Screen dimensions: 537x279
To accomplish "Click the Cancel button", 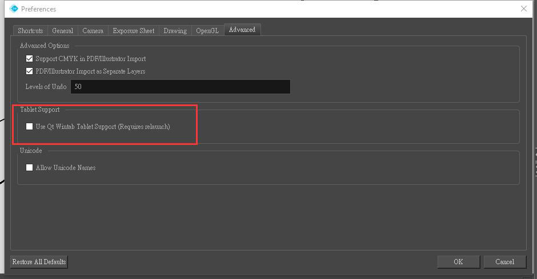I will (x=504, y=262).
